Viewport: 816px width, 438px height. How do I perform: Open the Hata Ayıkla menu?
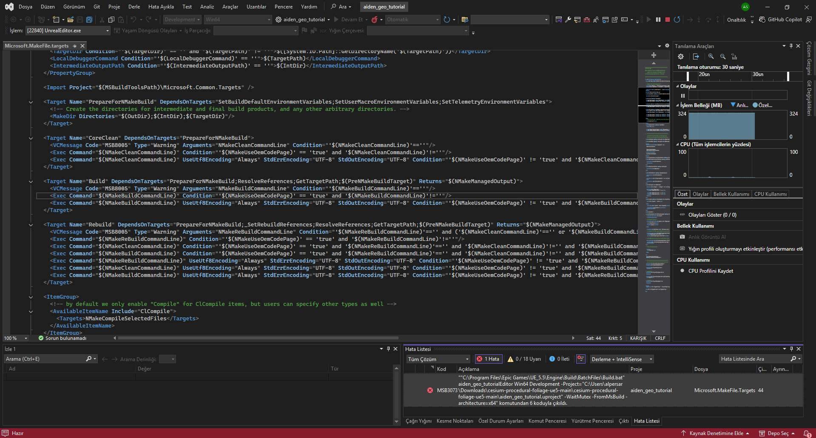coord(161,7)
